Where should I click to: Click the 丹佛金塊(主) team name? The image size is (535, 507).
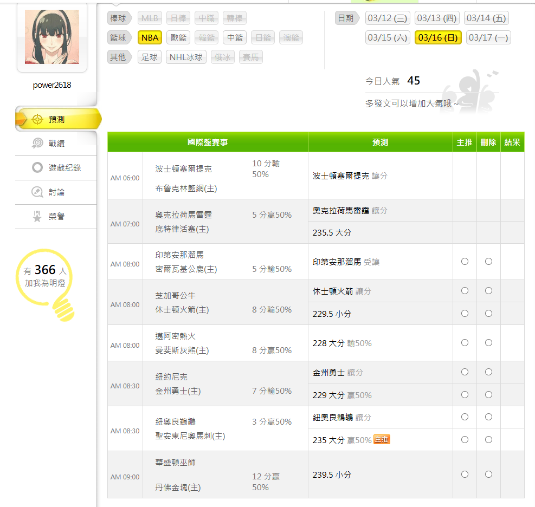[178, 487]
